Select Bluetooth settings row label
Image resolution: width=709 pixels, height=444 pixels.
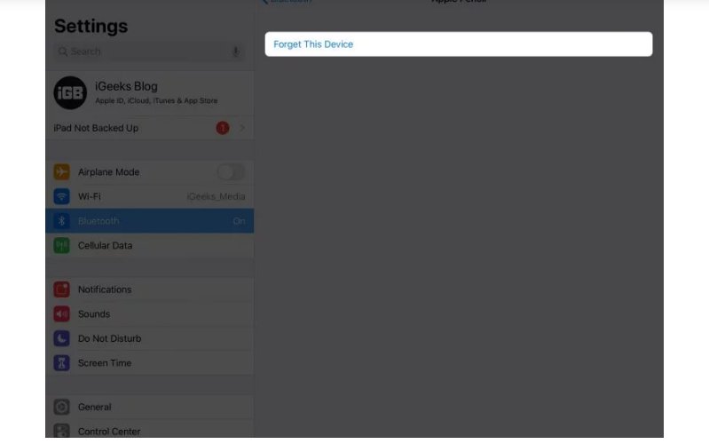tap(98, 221)
